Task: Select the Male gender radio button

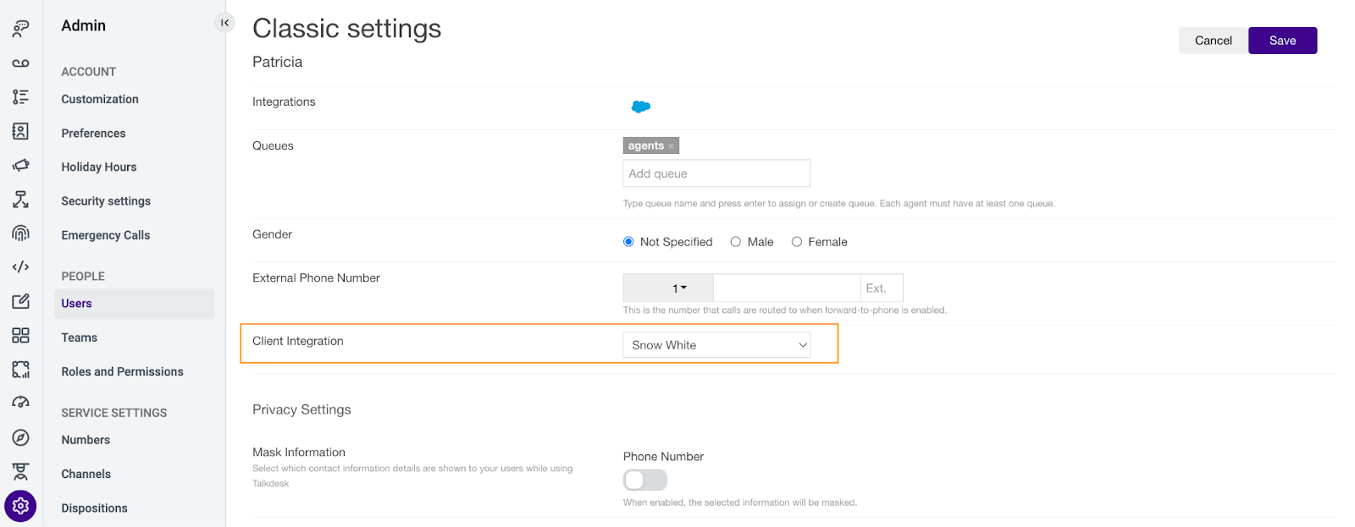Action: (736, 242)
